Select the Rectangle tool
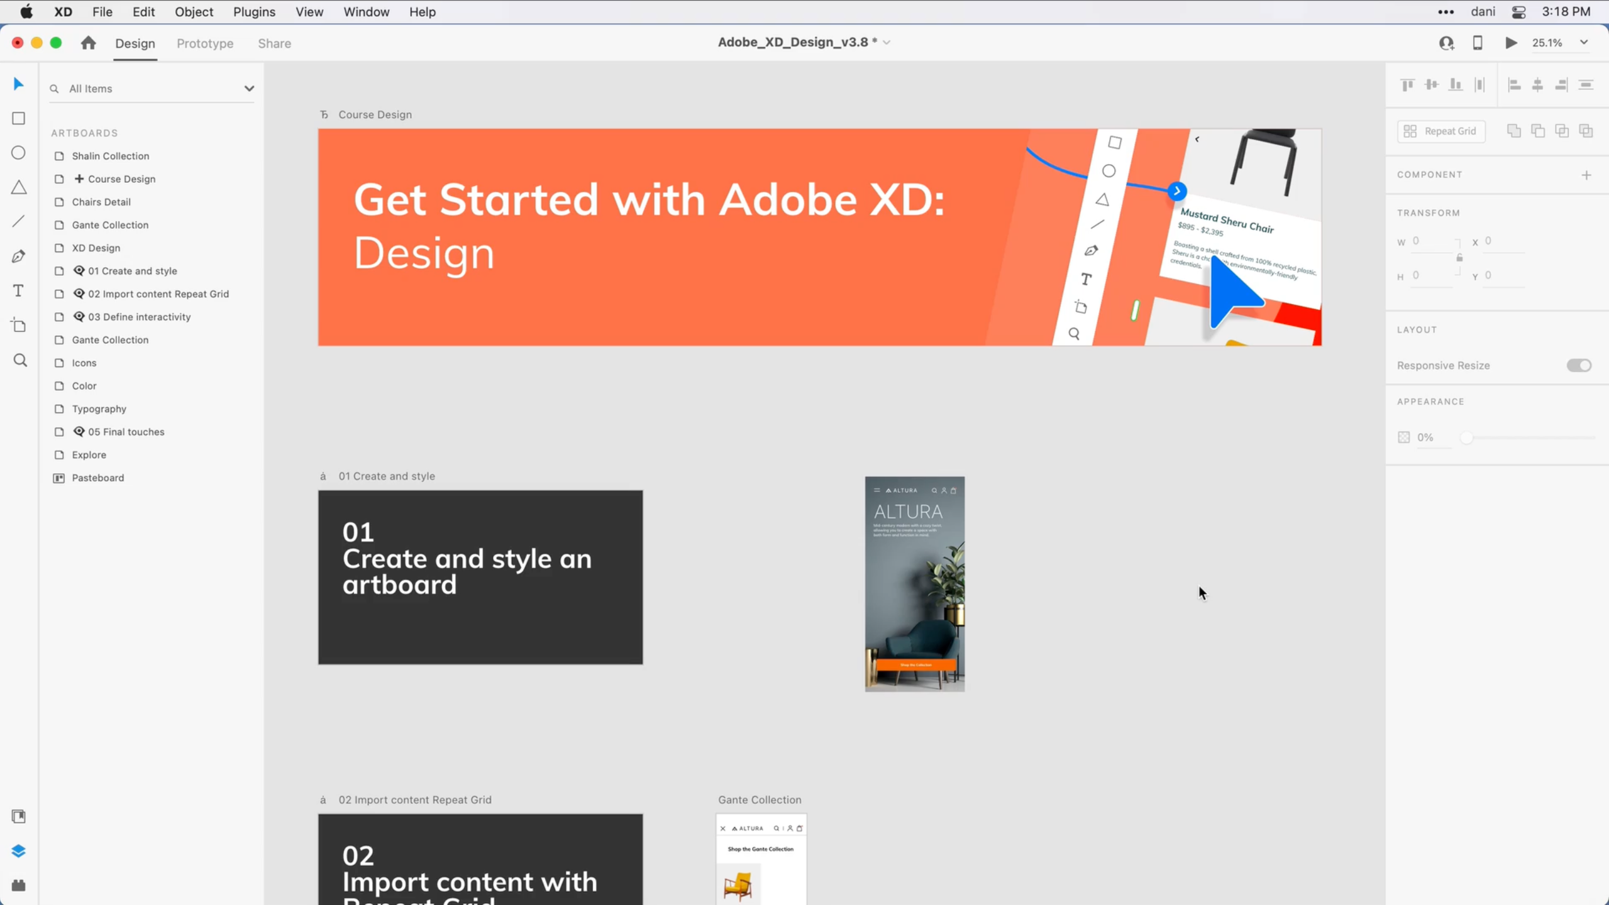The image size is (1609, 905). tap(18, 118)
